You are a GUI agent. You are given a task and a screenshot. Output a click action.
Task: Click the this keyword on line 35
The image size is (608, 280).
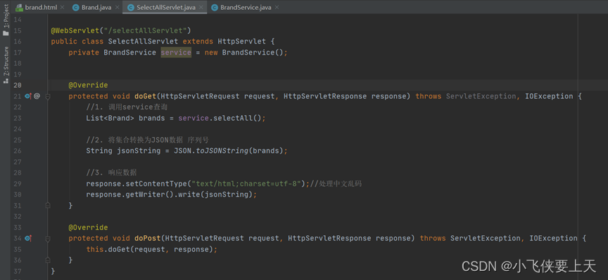point(95,249)
